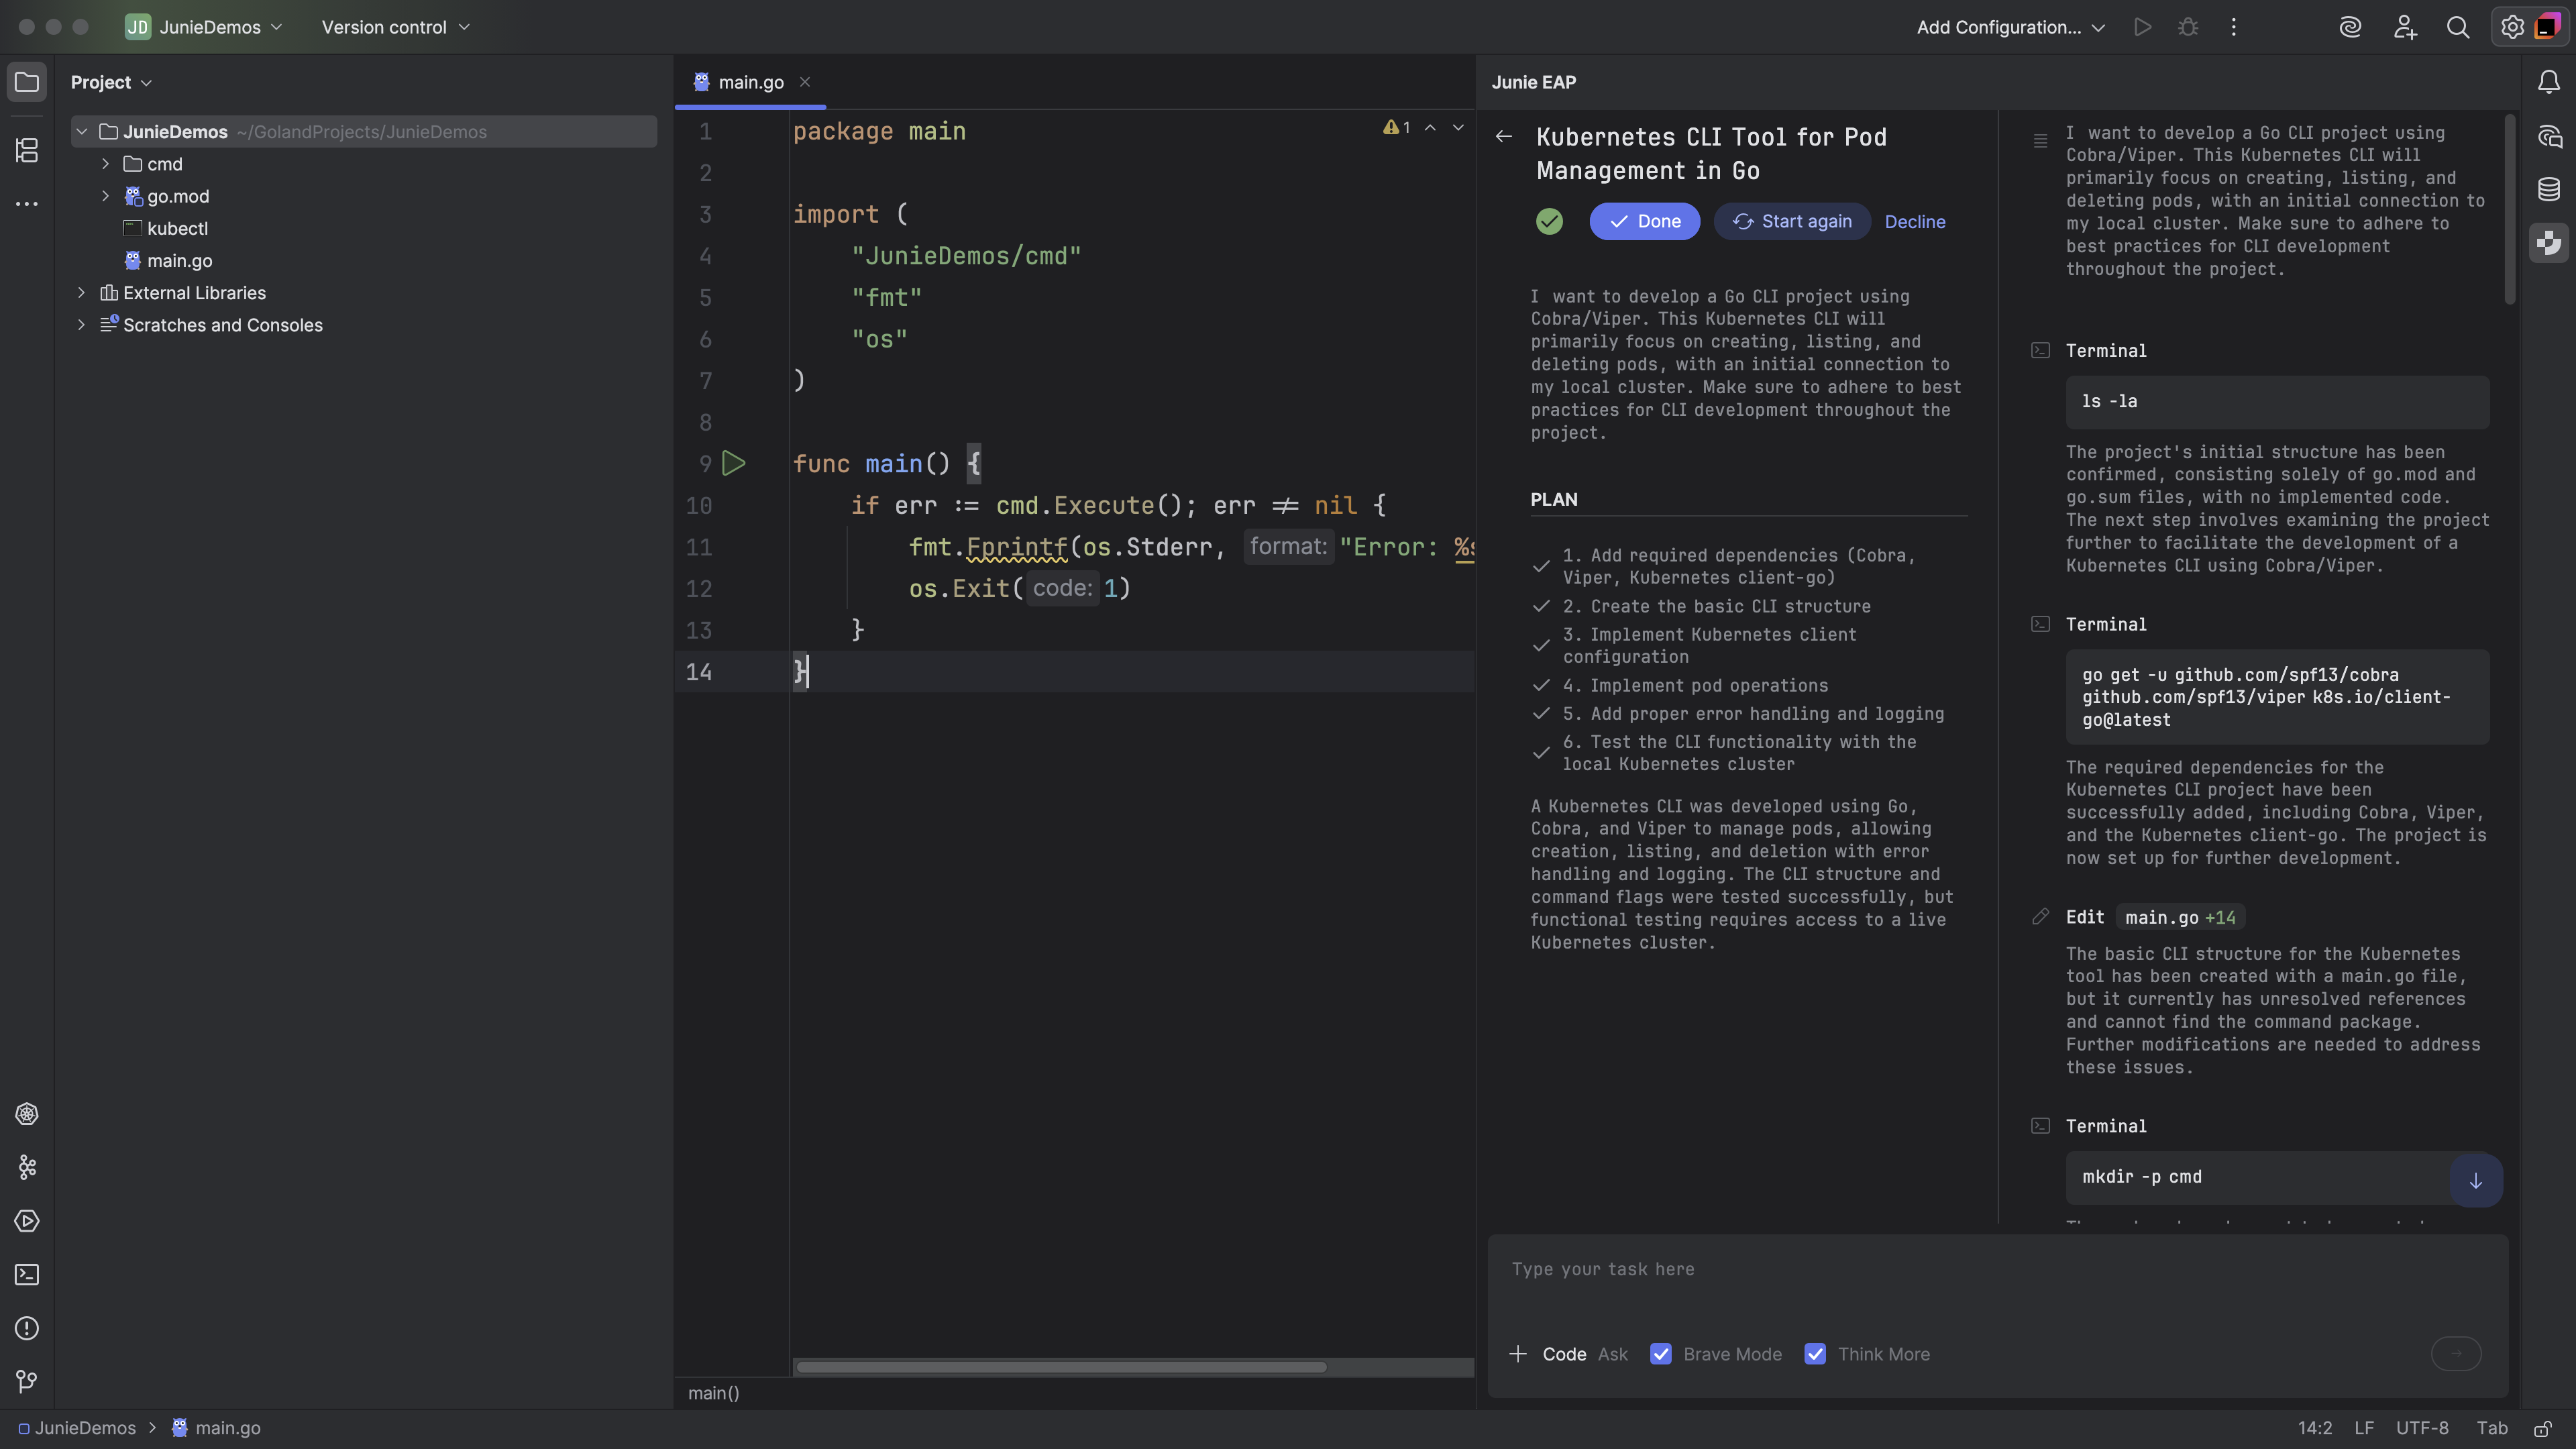This screenshot has height=1449, width=2576.
Task: Run the current configuration
Action: click(x=2142, y=27)
